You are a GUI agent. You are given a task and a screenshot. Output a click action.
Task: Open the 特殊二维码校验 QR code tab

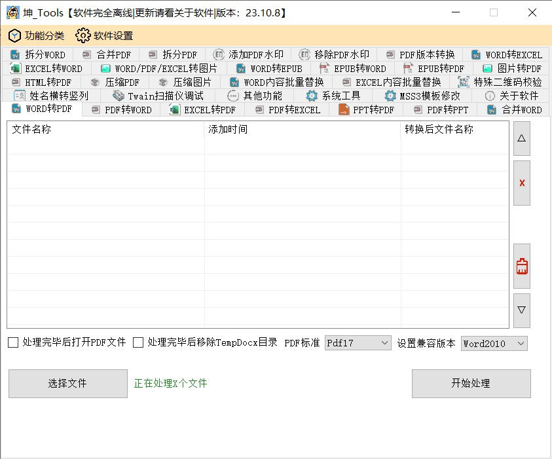point(500,82)
